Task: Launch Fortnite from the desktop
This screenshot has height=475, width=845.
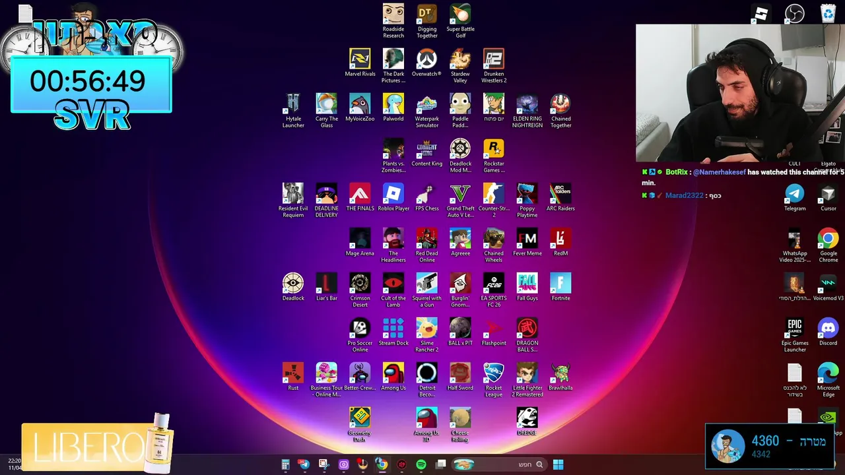Action: [x=560, y=287]
